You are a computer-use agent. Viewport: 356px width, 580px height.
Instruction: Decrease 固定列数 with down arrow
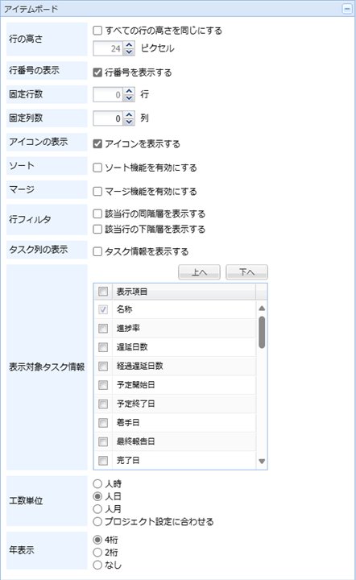(129, 122)
